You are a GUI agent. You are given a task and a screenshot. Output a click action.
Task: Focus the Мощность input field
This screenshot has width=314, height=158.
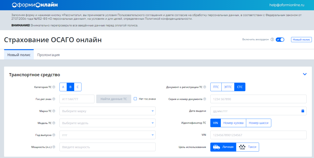(x=108, y=147)
